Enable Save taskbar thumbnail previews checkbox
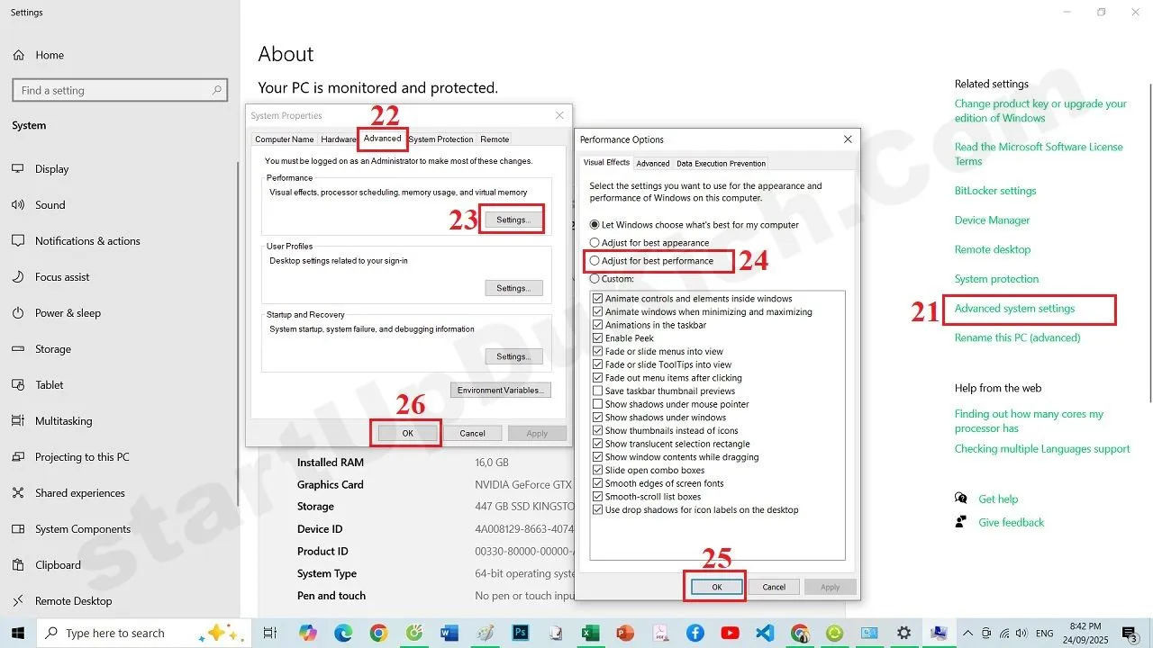The image size is (1153, 648). coord(597,391)
